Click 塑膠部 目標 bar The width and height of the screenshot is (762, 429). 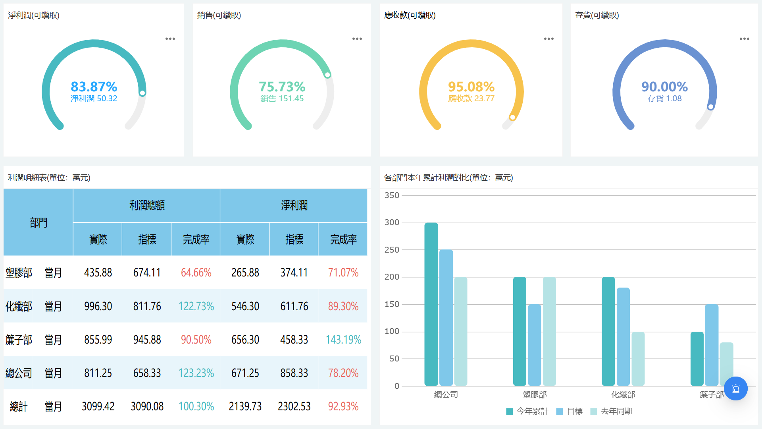click(x=535, y=345)
